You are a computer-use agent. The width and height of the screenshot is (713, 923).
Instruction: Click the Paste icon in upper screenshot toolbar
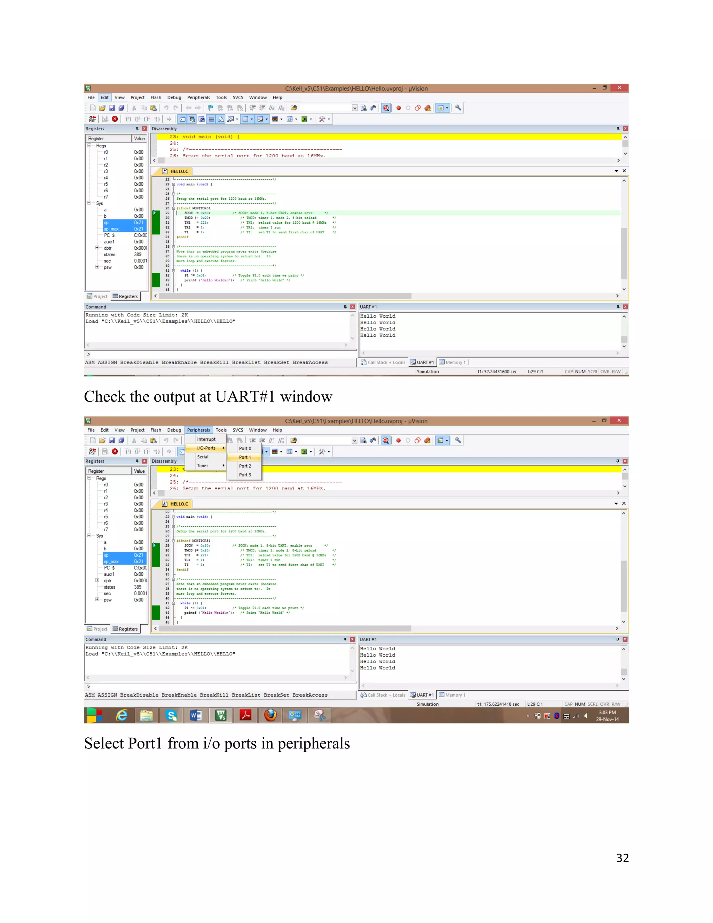[x=153, y=108]
